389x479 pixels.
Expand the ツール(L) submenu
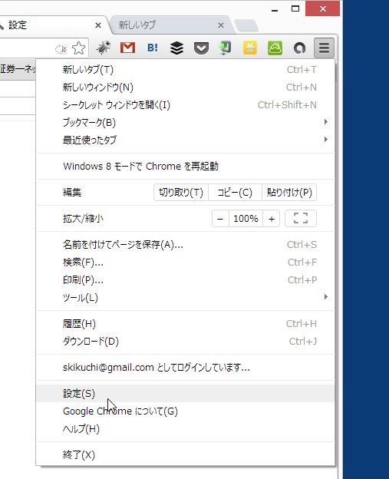(186, 297)
